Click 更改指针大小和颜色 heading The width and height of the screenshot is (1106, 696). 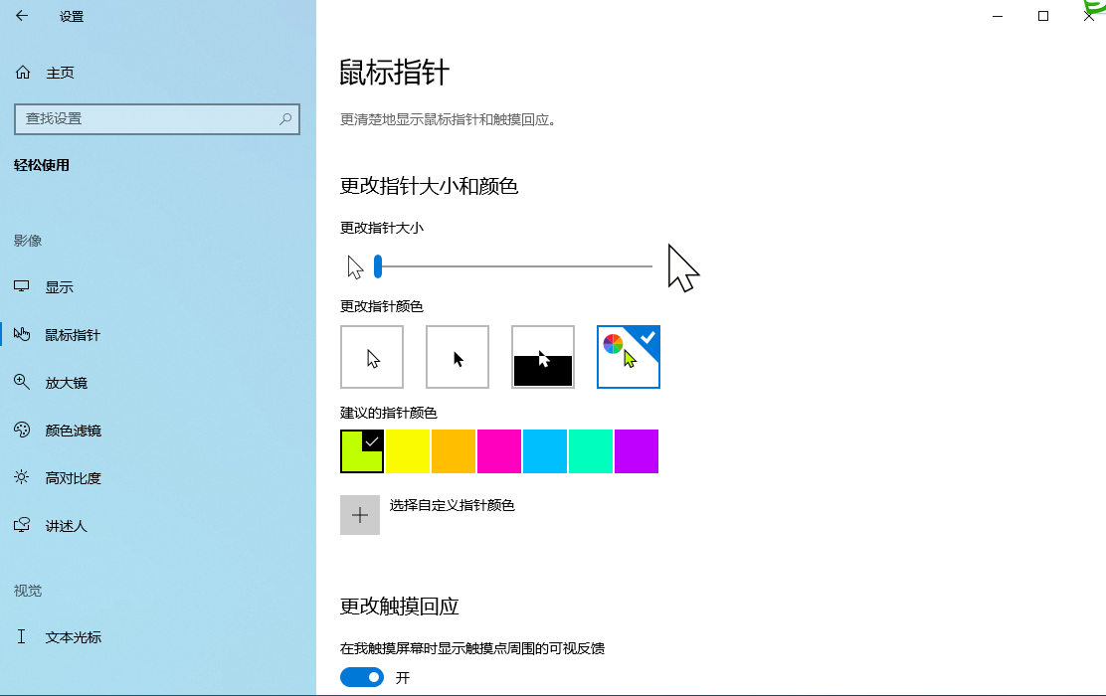pyautogui.click(x=429, y=186)
